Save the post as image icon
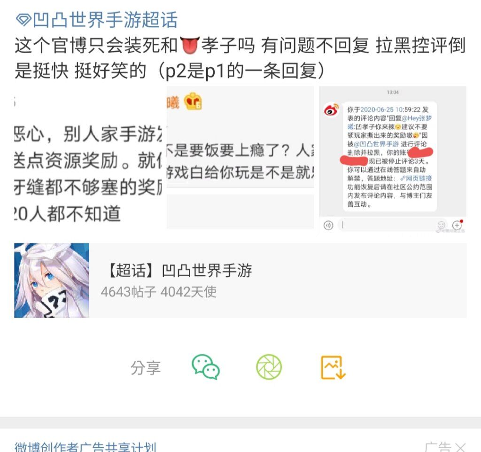 point(333,367)
